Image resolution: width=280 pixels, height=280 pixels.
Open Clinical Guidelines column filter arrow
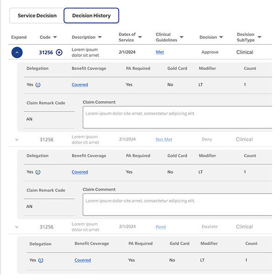(x=182, y=37)
